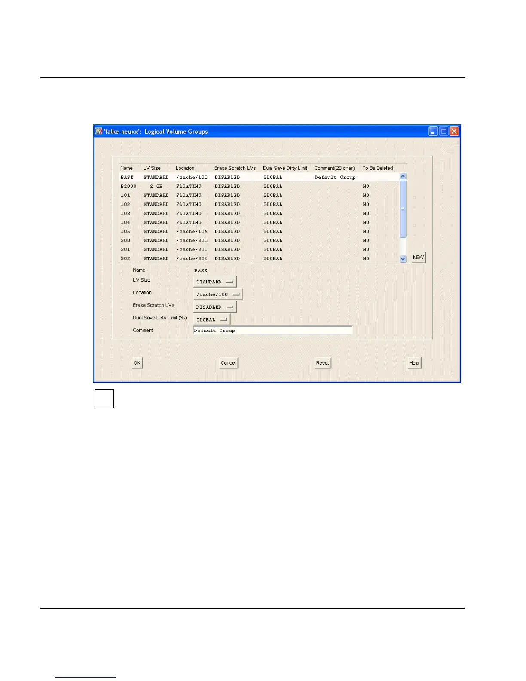526x681 pixels.
Task: Click the Reset button
Action: click(322, 363)
